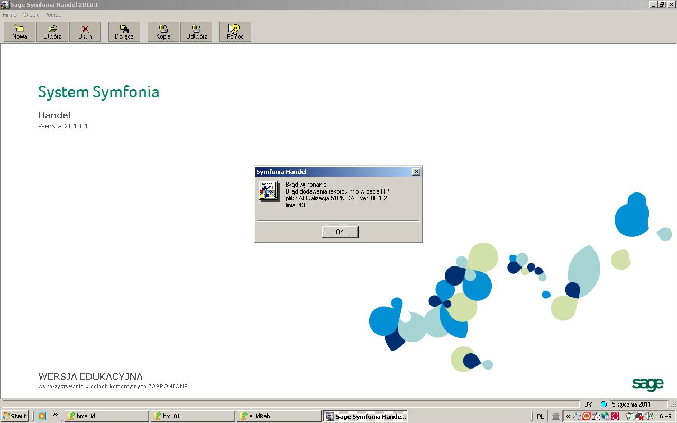Click Sage Symfonia Handel taskbar button
Image resolution: width=677 pixels, height=423 pixels.
(x=365, y=416)
